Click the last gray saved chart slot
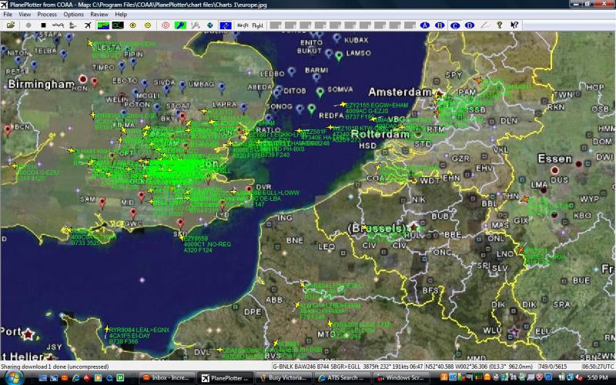 coord(410,25)
